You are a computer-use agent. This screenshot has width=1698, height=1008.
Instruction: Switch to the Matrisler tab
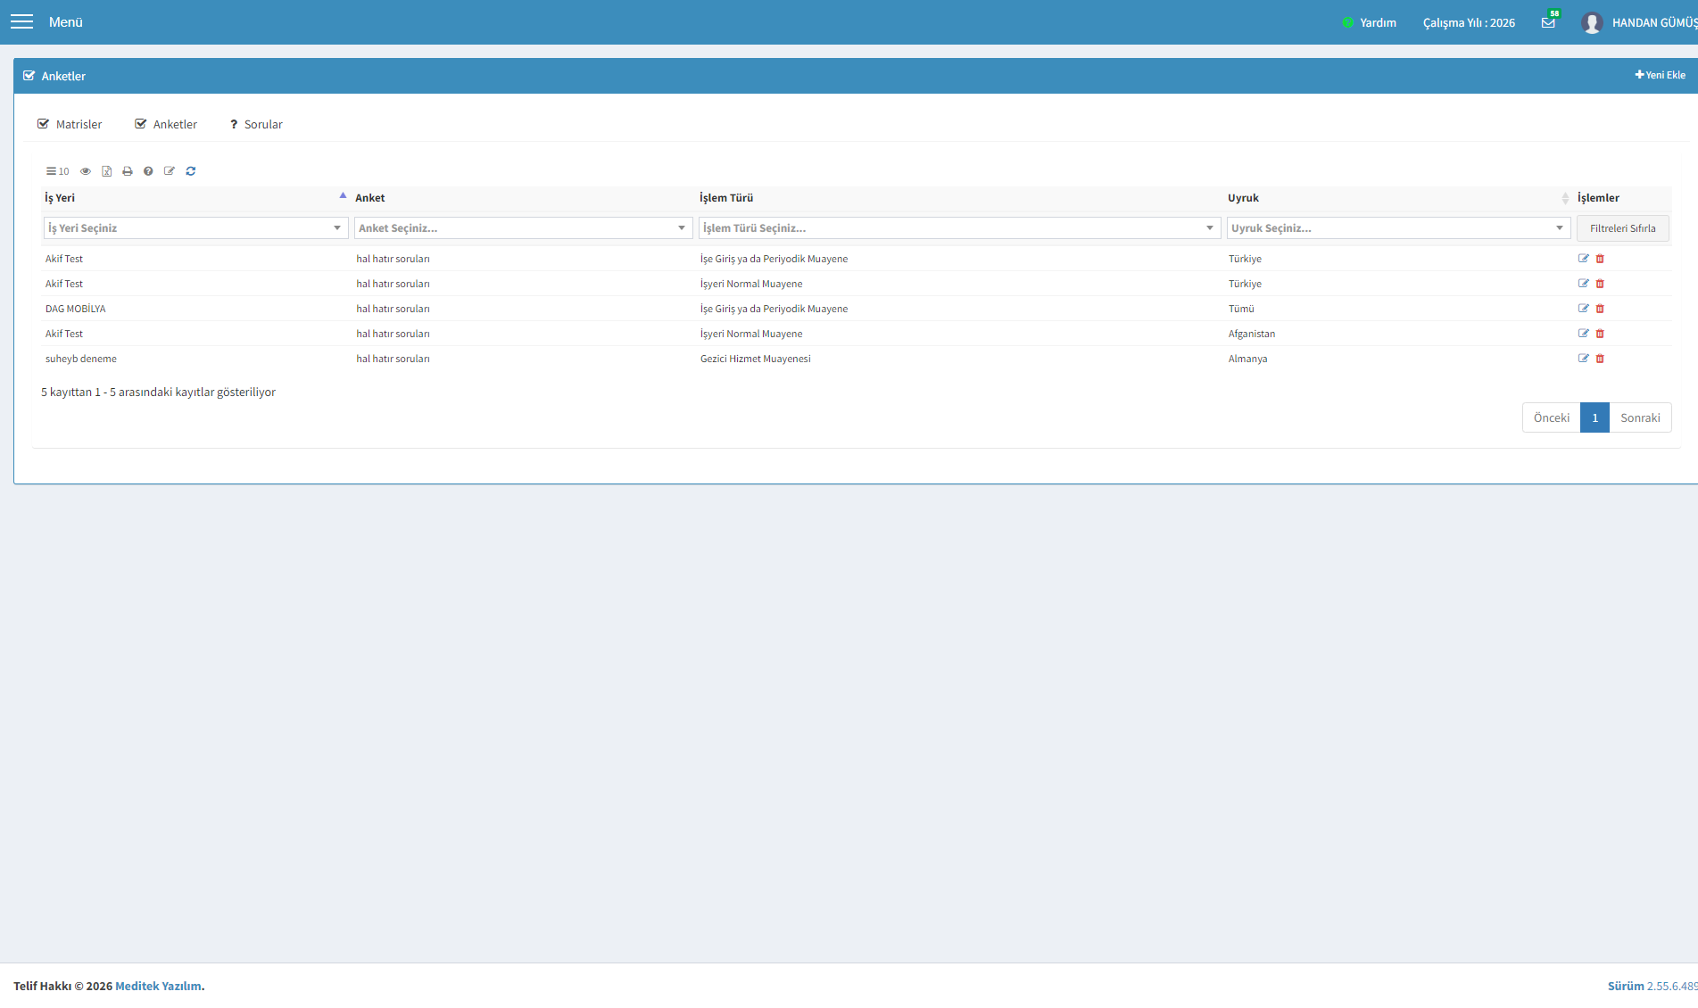click(70, 124)
